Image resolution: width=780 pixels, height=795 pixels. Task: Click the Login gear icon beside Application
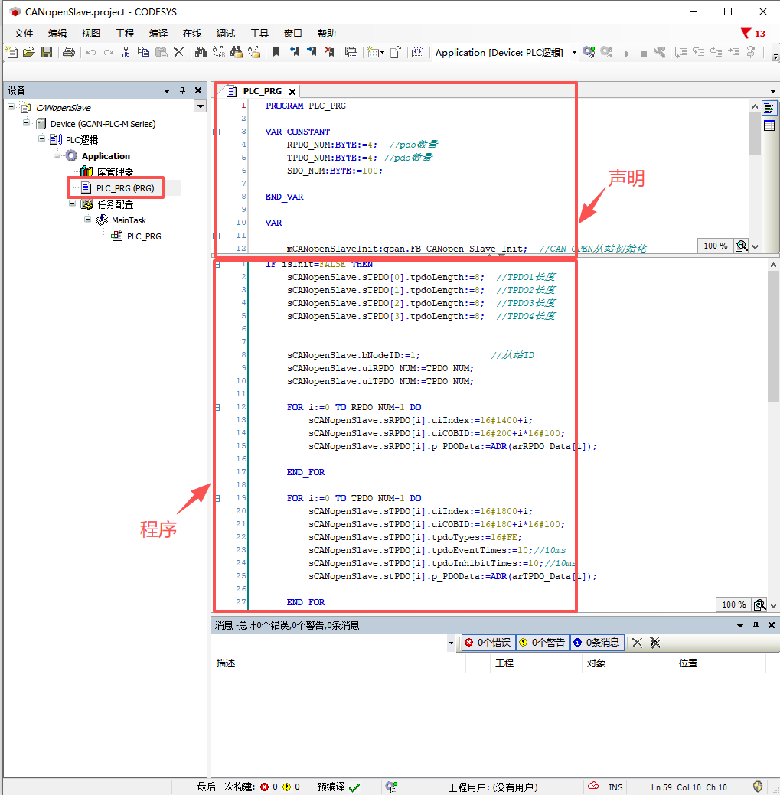pyautogui.click(x=589, y=52)
